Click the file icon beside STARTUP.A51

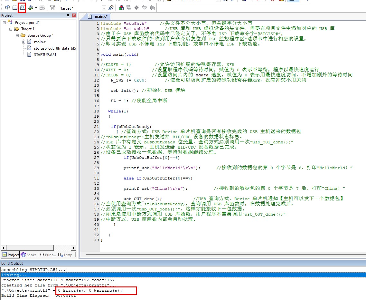(29, 54)
